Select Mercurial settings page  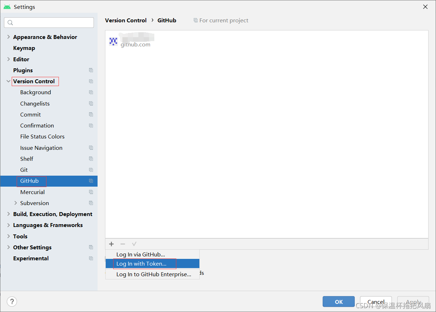point(32,192)
